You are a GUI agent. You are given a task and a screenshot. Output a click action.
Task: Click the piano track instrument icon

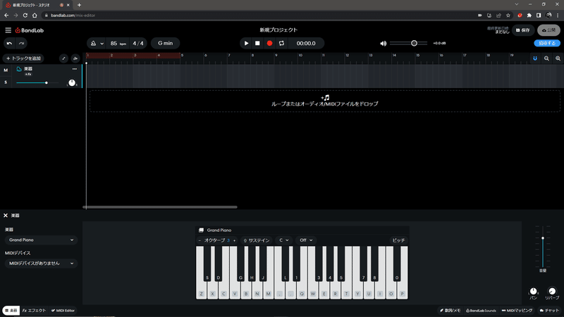(x=19, y=69)
